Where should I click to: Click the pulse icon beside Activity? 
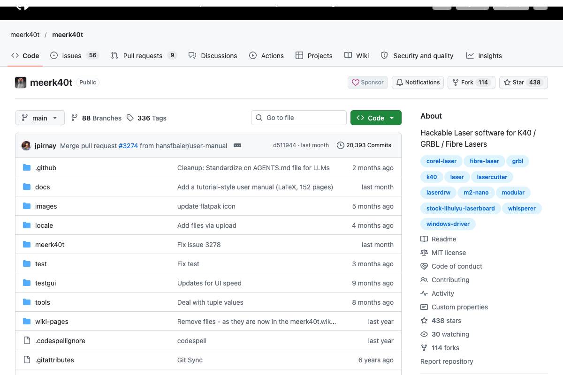click(x=424, y=293)
